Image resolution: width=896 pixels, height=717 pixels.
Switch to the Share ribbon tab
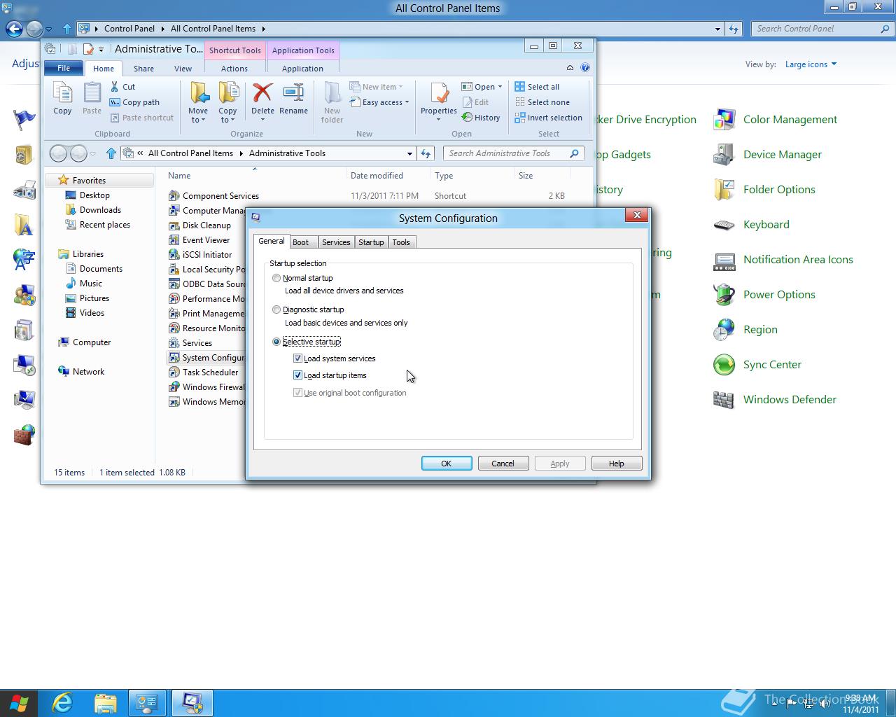(x=143, y=69)
